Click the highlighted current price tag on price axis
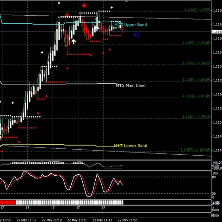The height and width of the screenshot is (222, 222). 217,32
